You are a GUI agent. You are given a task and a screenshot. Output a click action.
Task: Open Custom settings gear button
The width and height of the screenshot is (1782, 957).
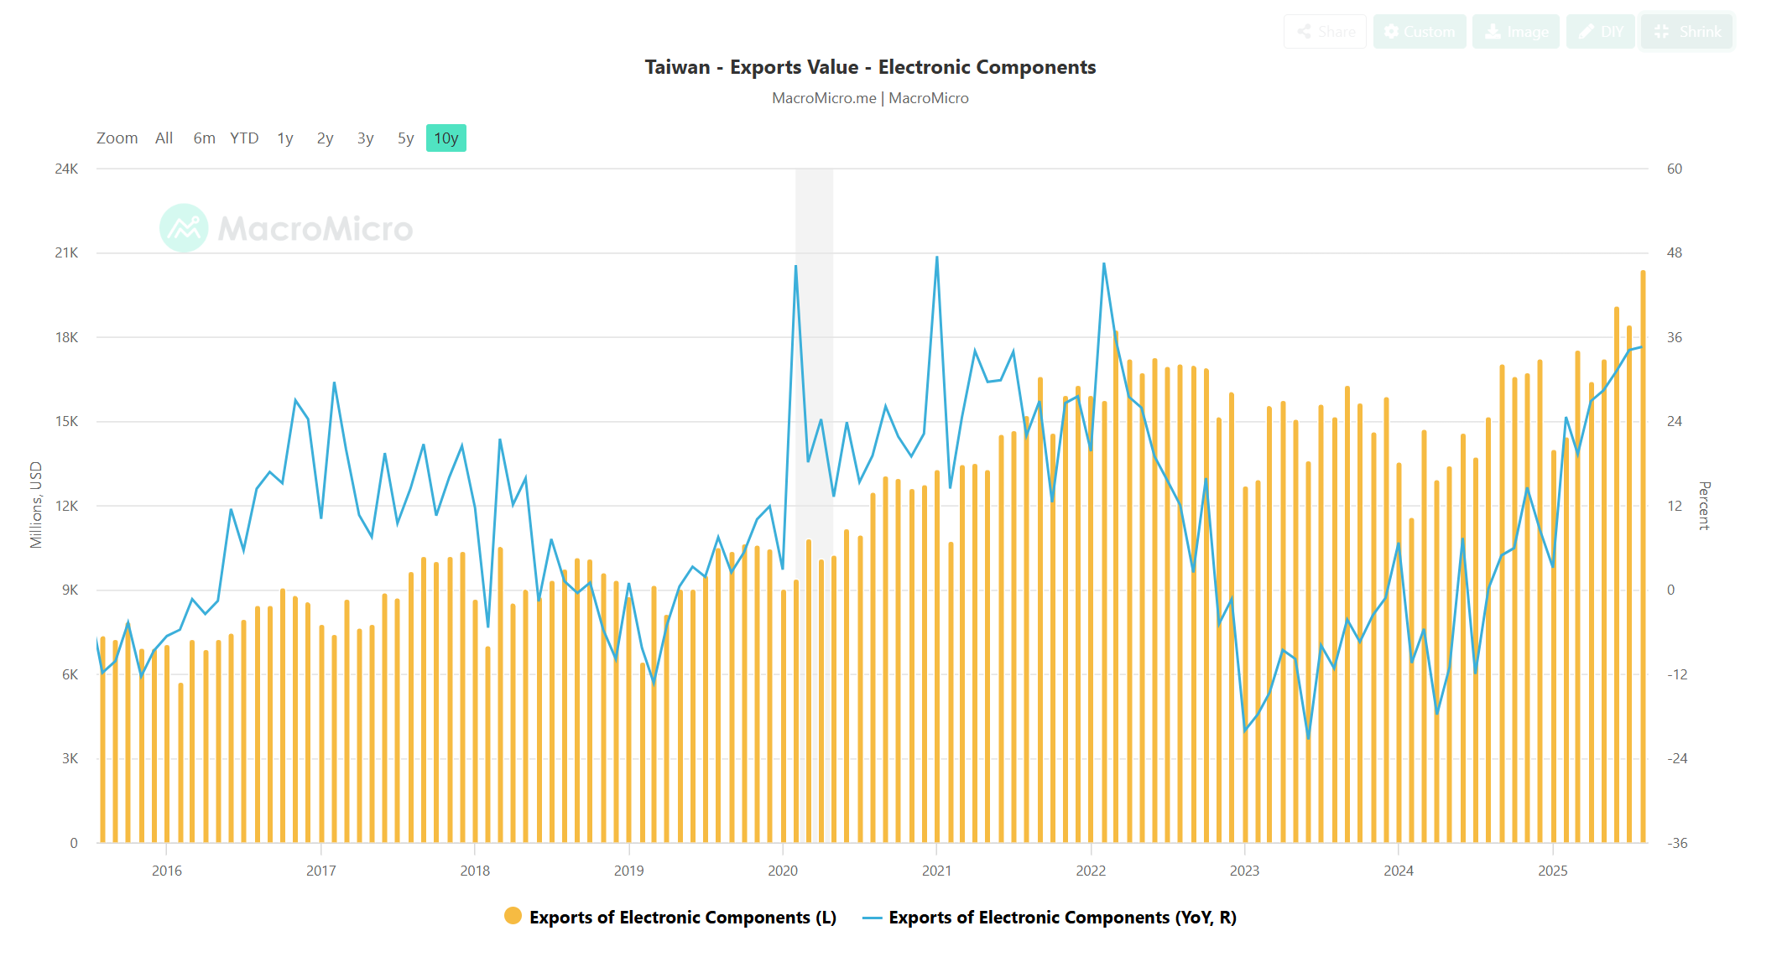coord(1420,32)
